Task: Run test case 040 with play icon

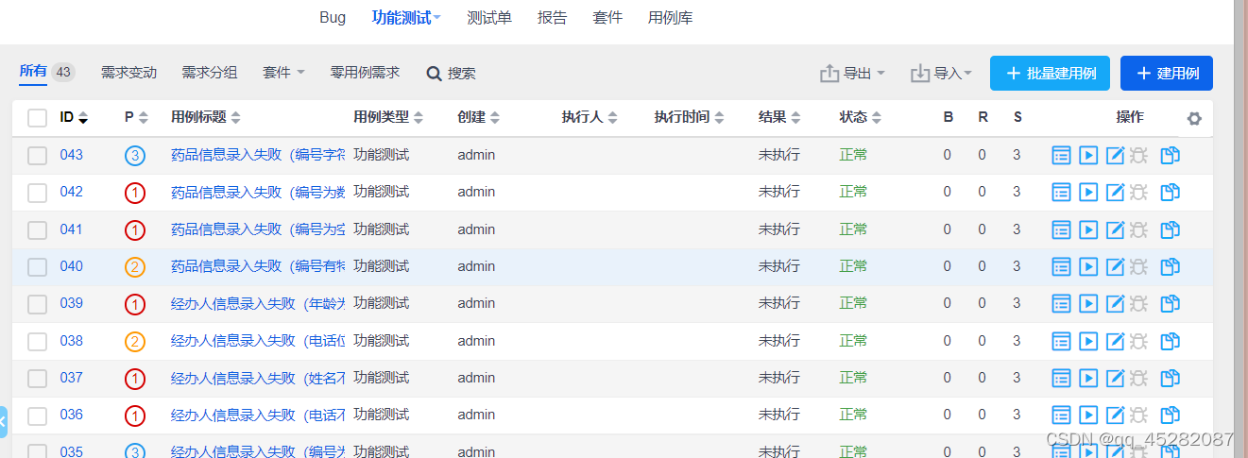Action: (x=1088, y=266)
